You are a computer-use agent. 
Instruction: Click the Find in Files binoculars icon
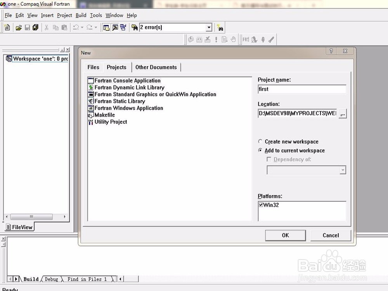[134, 28]
